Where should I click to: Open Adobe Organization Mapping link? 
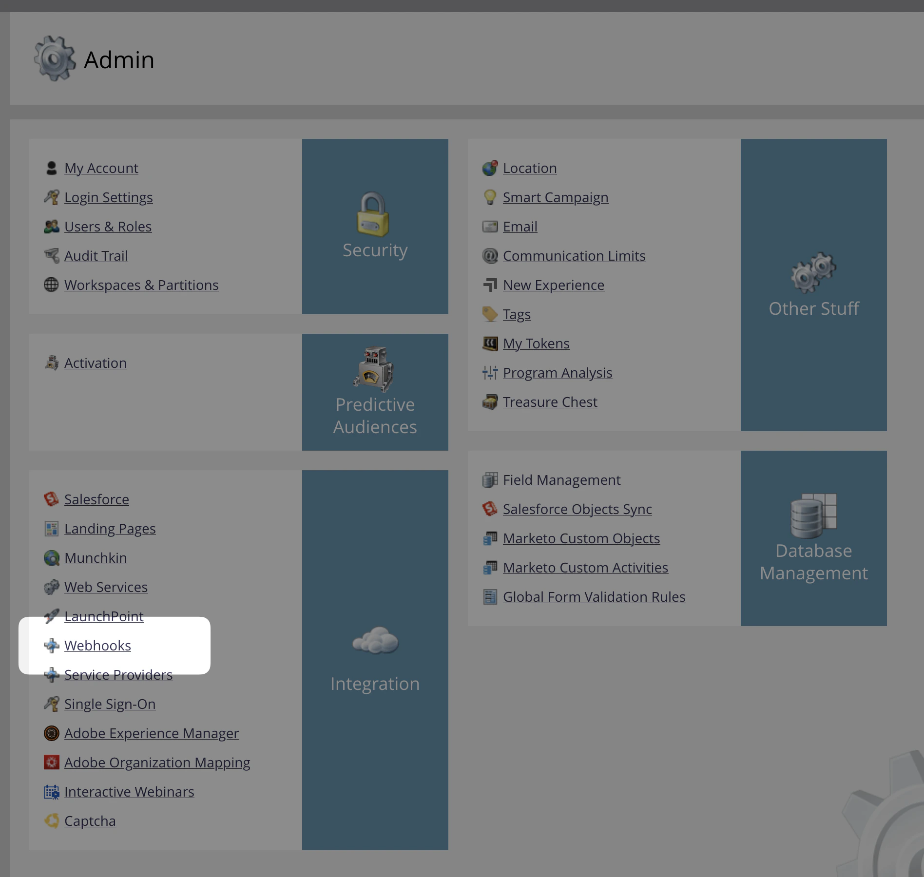(x=157, y=763)
